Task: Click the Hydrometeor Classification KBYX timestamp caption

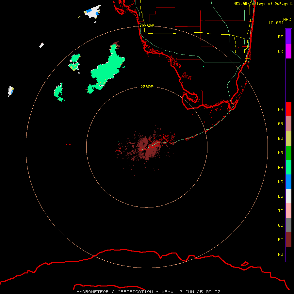Action: pos(148,292)
